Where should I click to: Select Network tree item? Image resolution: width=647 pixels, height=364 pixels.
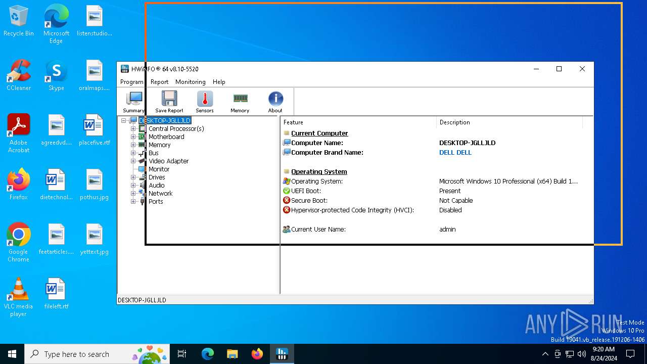pos(160,194)
